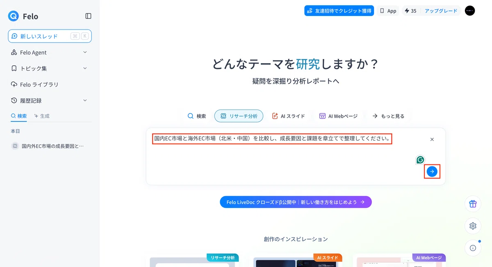The width and height of the screenshot is (492, 267).
Task: Select the リサーチ分析 mode tab
Action: tap(239, 116)
